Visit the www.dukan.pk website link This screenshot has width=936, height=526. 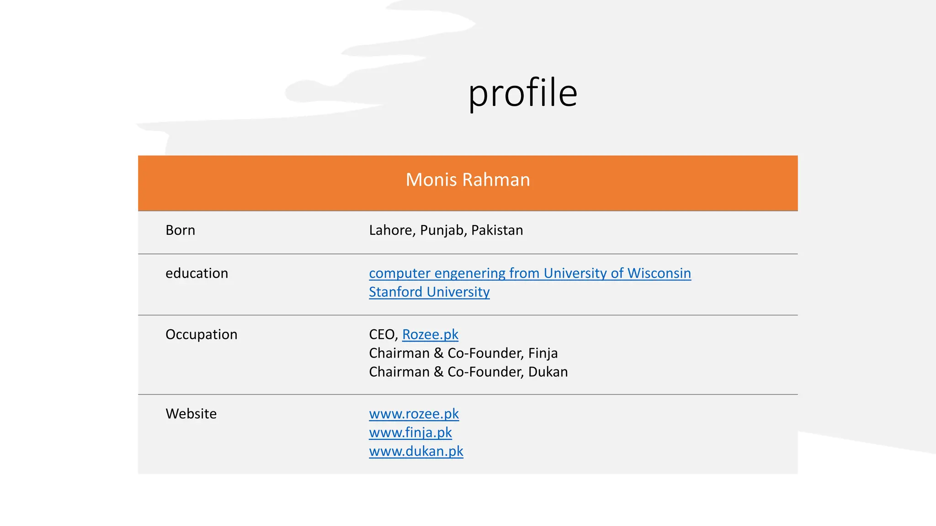(416, 451)
